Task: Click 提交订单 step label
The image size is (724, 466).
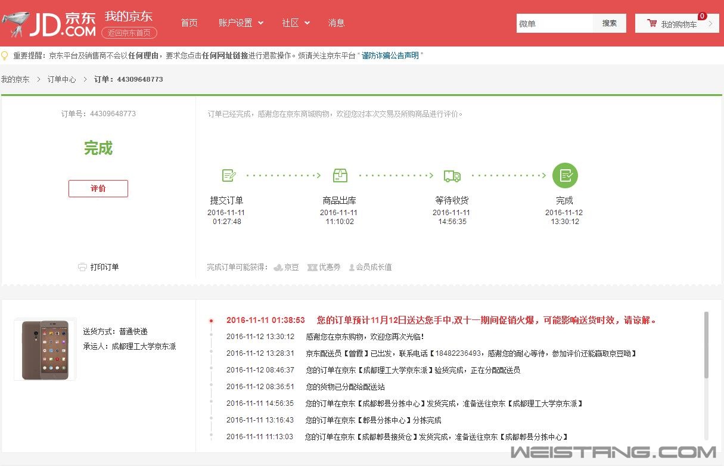Action: click(226, 200)
